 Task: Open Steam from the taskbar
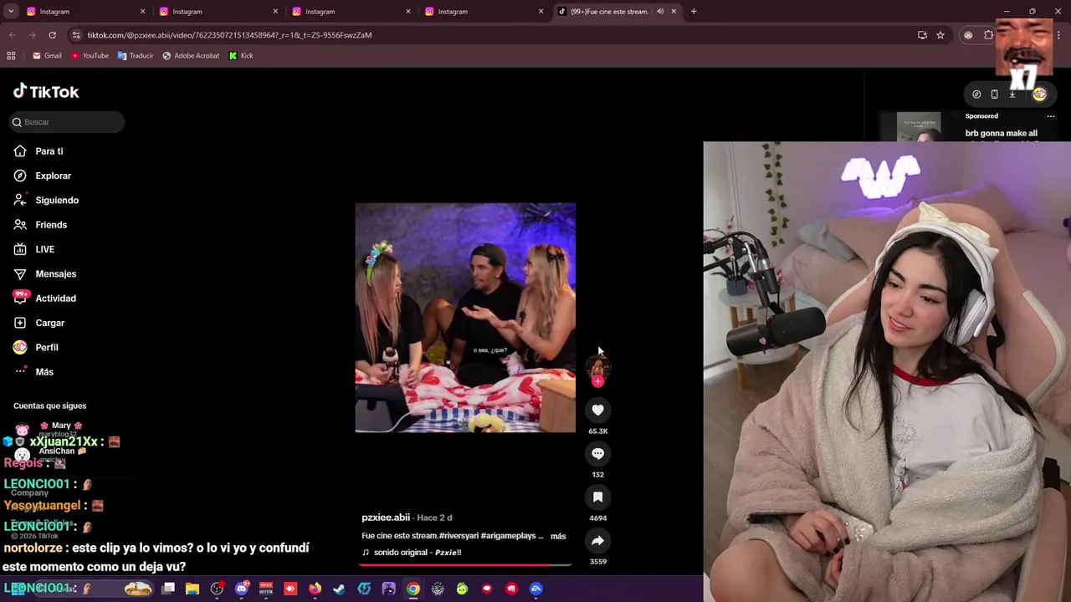tap(339, 589)
